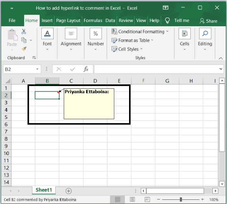Image resolution: width=227 pixels, height=204 pixels.
Task: Expand the Number group chevron
Action: pyautogui.click(x=96, y=50)
